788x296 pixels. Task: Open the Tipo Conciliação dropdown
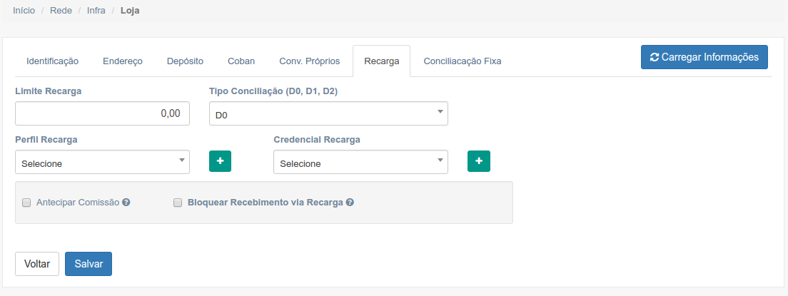pos(328,114)
